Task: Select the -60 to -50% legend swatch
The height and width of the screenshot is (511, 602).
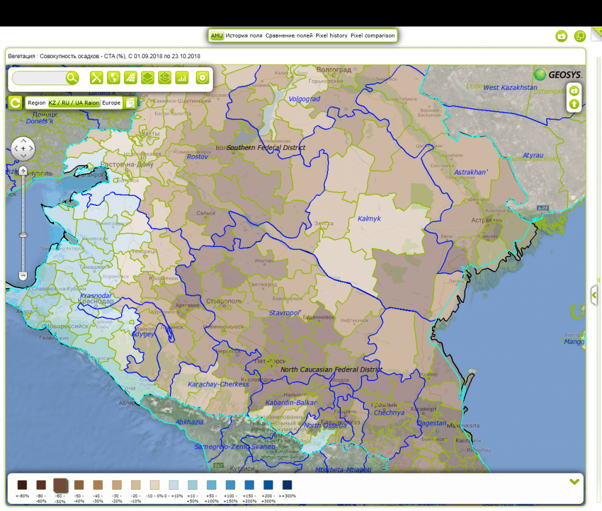Action: 61,485
